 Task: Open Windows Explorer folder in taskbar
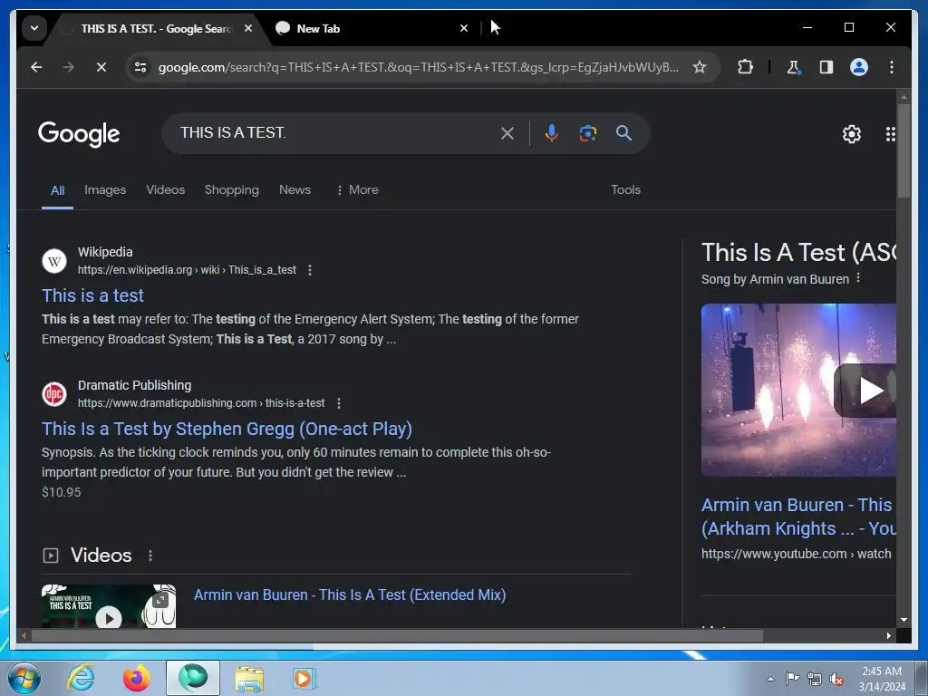pyautogui.click(x=249, y=678)
